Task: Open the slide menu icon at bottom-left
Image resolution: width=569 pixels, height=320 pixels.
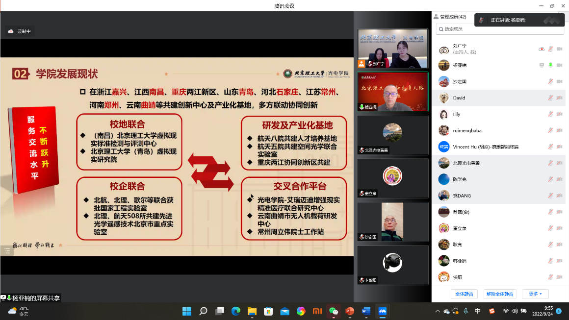Action: (x=7, y=250)
